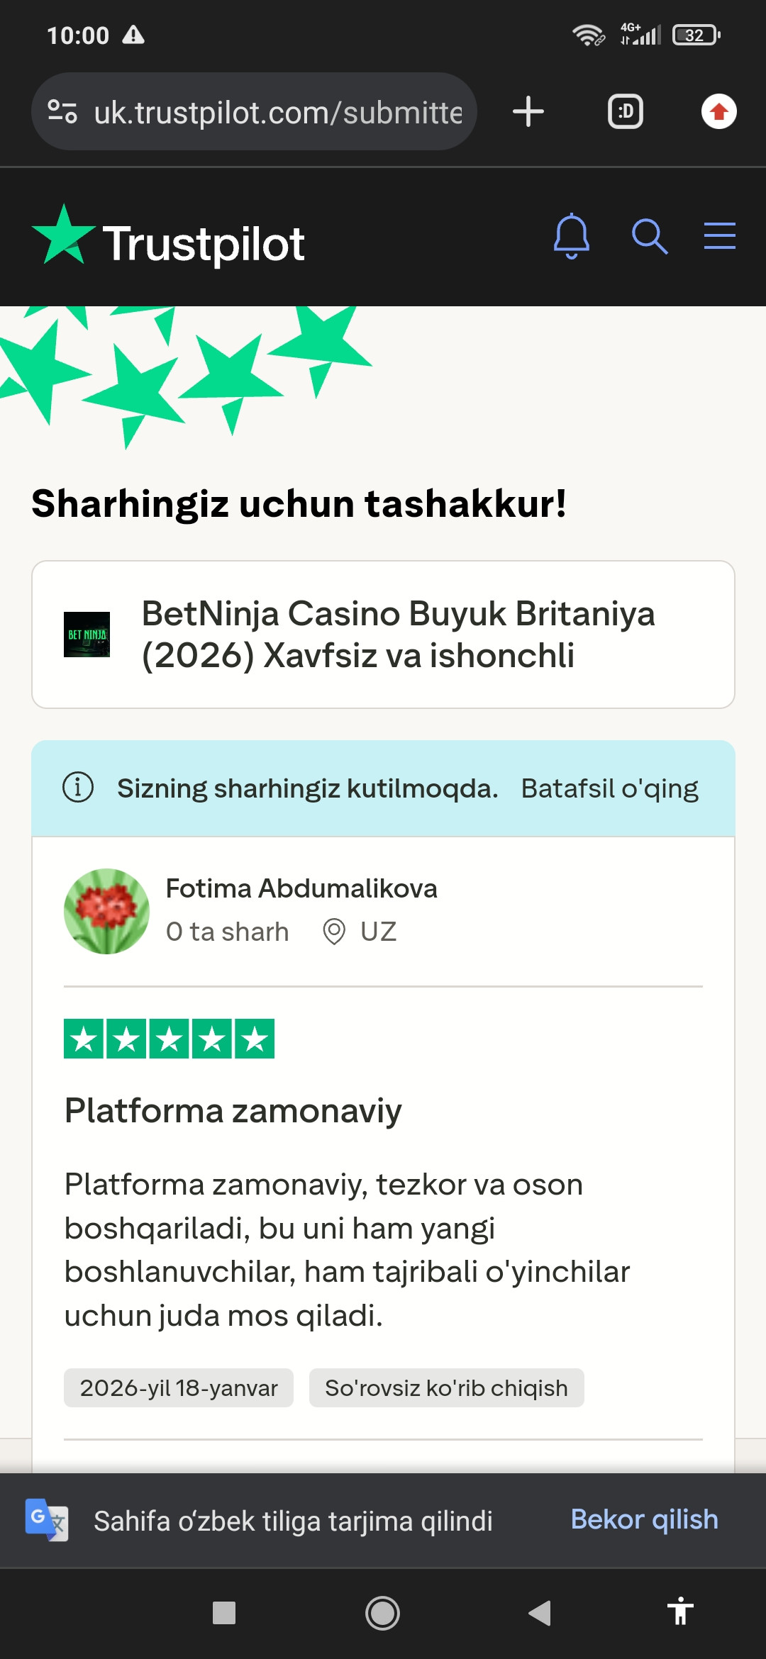This screenshot has height=1659, width=766.
Task: Open the Trustpilot notifications bell
Action: tap(572, 236)
